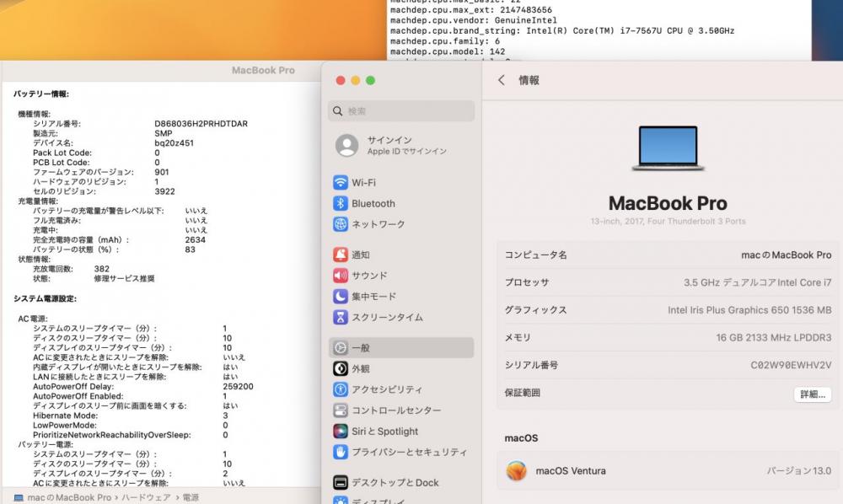Click the MacBook Pro laptop image
The height and width of the screenshot is (504, 843).
[x=668, y=148]
